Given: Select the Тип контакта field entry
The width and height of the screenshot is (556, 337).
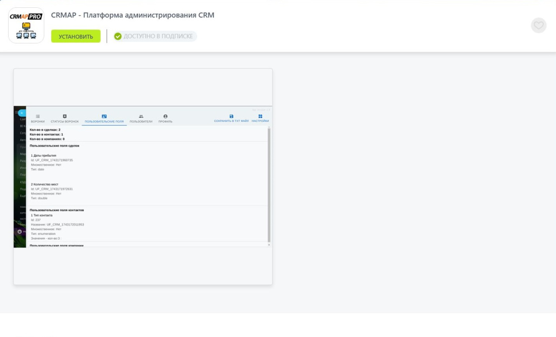Looking at the screenshot, I should click(x=42, y=215).
